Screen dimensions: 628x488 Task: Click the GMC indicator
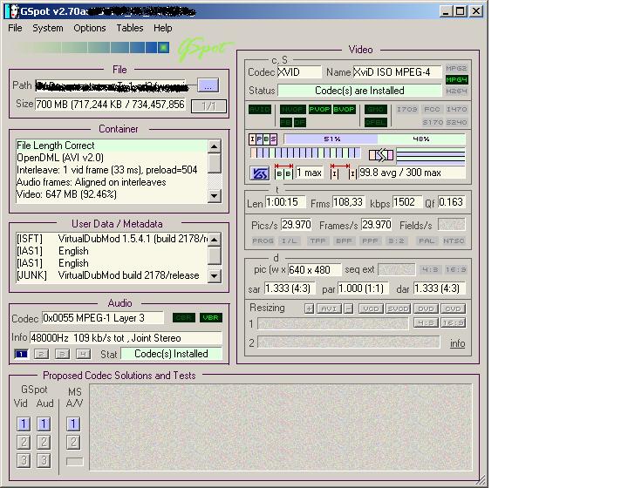[x=376, y=109]
